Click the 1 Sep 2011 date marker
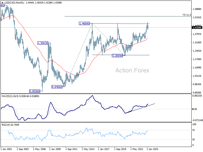The height and width of the screenshot is (152, 203). coord(71,149)
